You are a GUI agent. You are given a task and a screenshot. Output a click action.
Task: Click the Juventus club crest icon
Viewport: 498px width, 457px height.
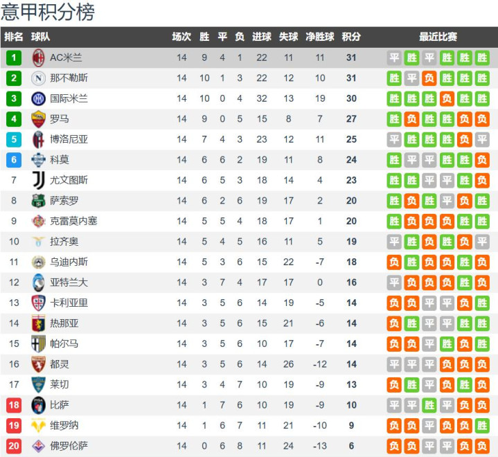[38, 180]
